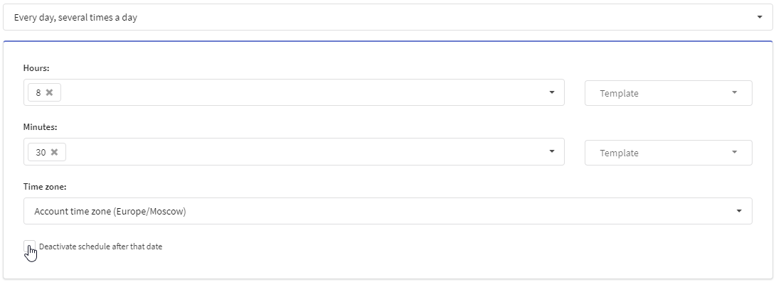Remove the 30 minute tag with its x
The image size is (776, 282).
click(x=55, y=152)
